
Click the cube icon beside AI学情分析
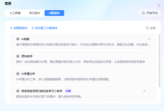click(18, 74)
